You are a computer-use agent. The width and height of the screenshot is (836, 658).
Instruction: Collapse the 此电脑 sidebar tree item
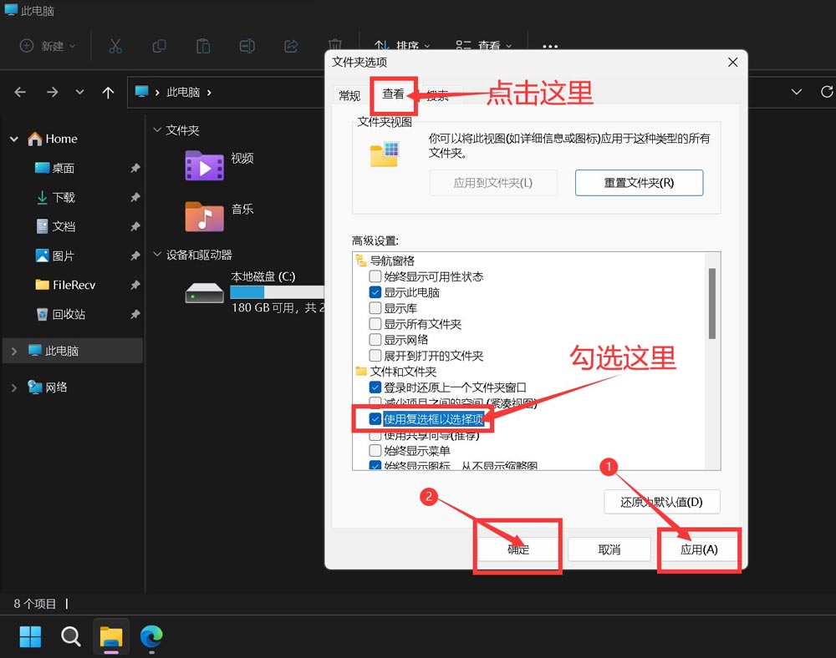point(14,351)
